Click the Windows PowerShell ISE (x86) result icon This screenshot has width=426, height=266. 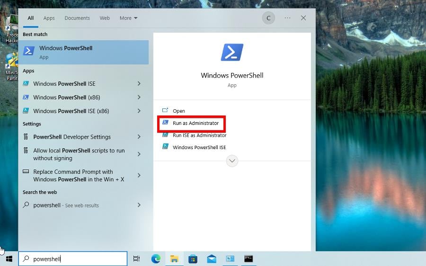(26, 111)
